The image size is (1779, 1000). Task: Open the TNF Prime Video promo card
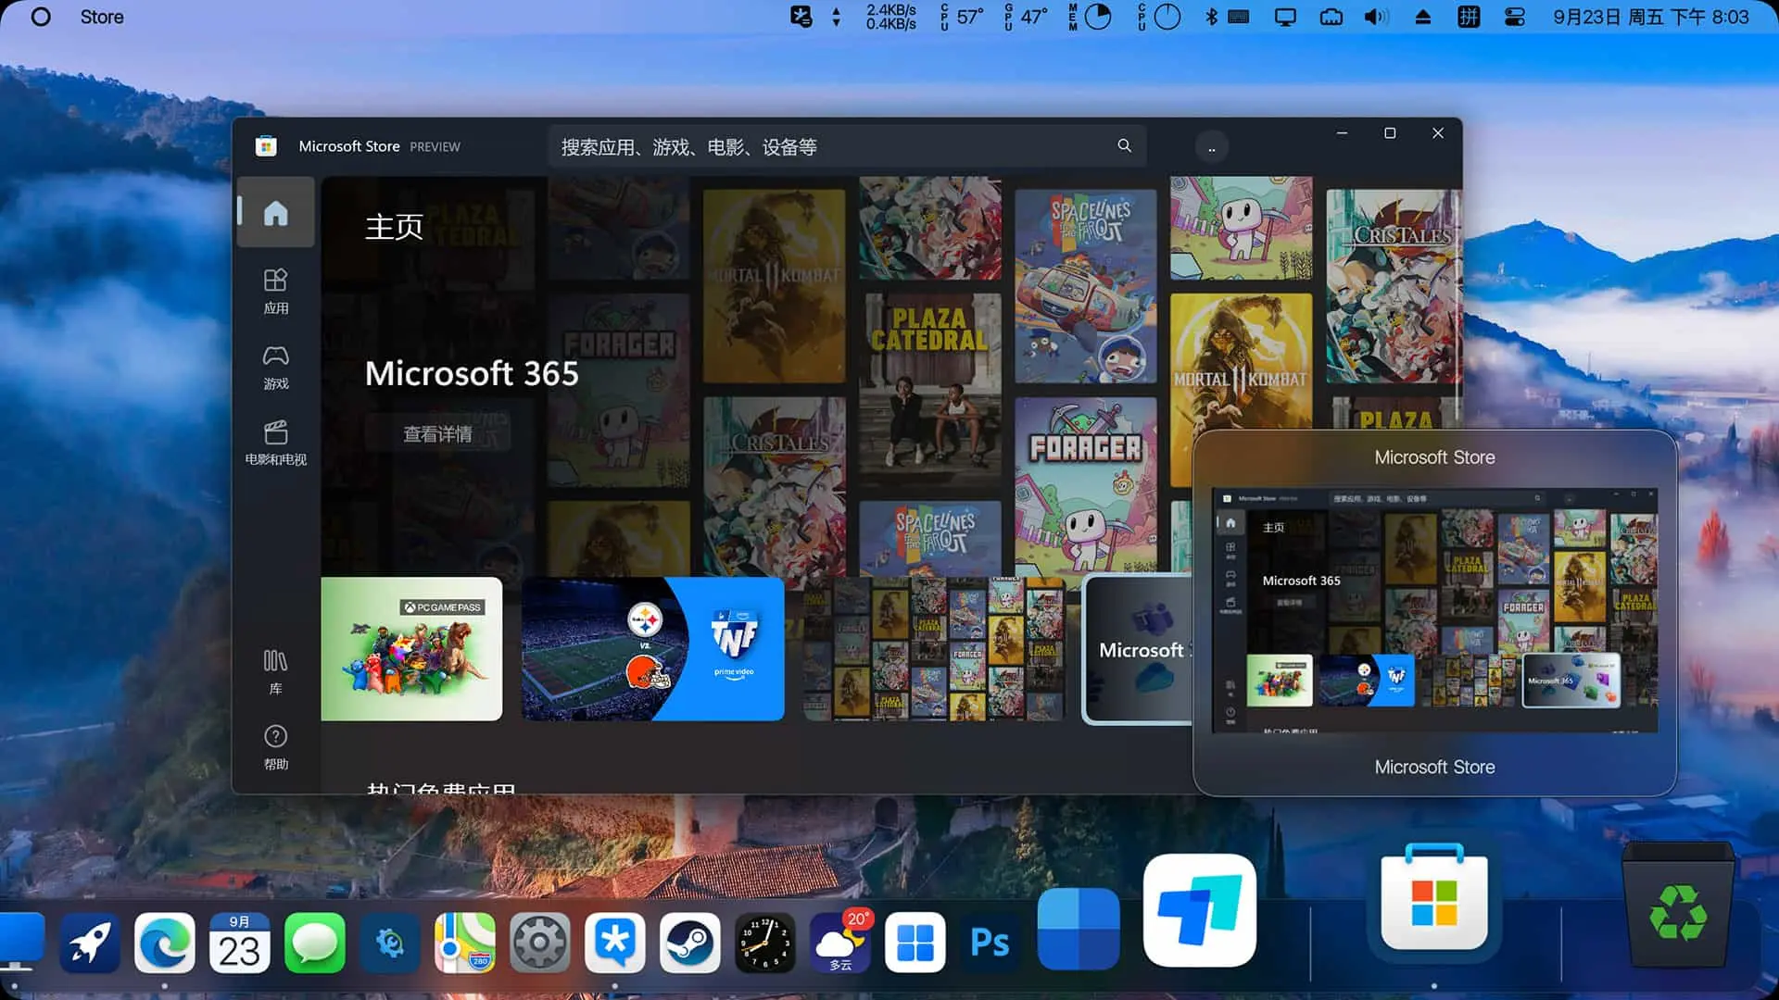652,649
